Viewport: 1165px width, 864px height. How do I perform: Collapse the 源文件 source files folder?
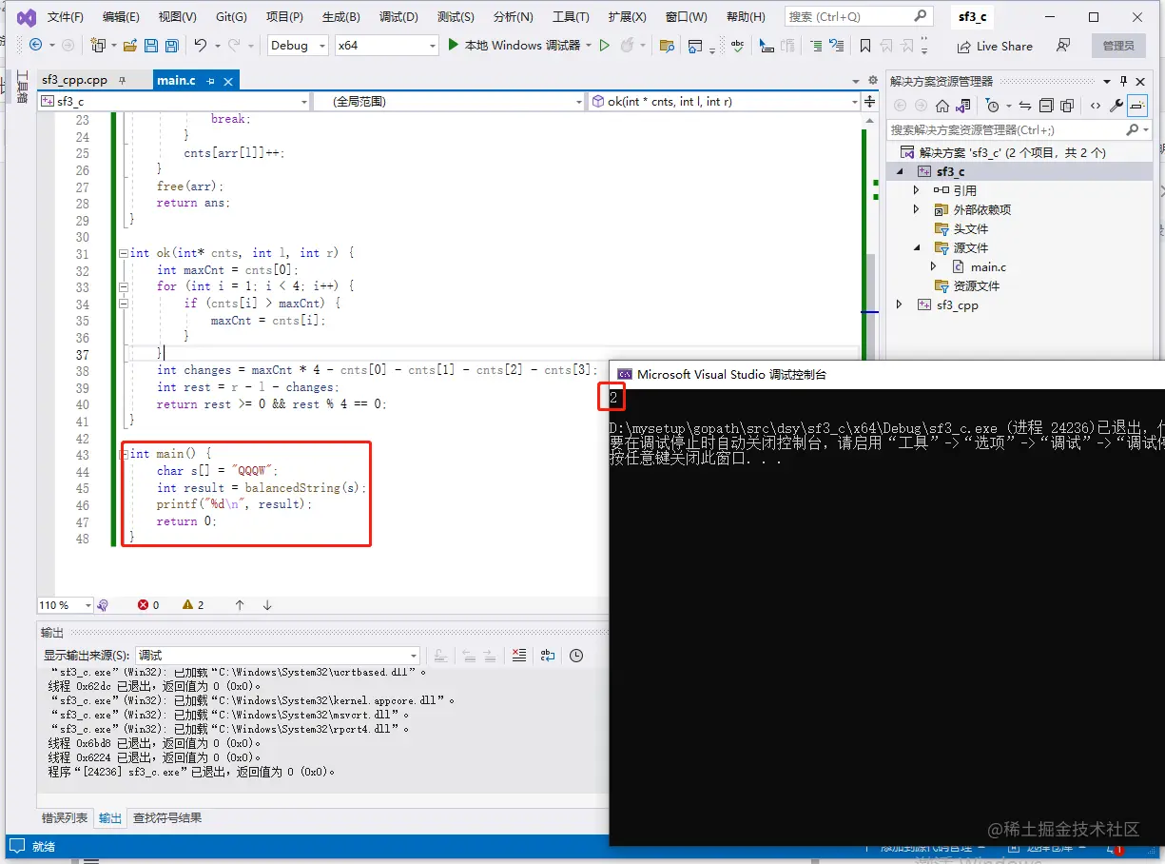coord(917,247)
